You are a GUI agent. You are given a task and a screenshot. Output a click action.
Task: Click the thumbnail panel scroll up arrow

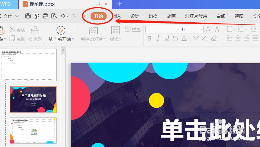tap(63, 50)
